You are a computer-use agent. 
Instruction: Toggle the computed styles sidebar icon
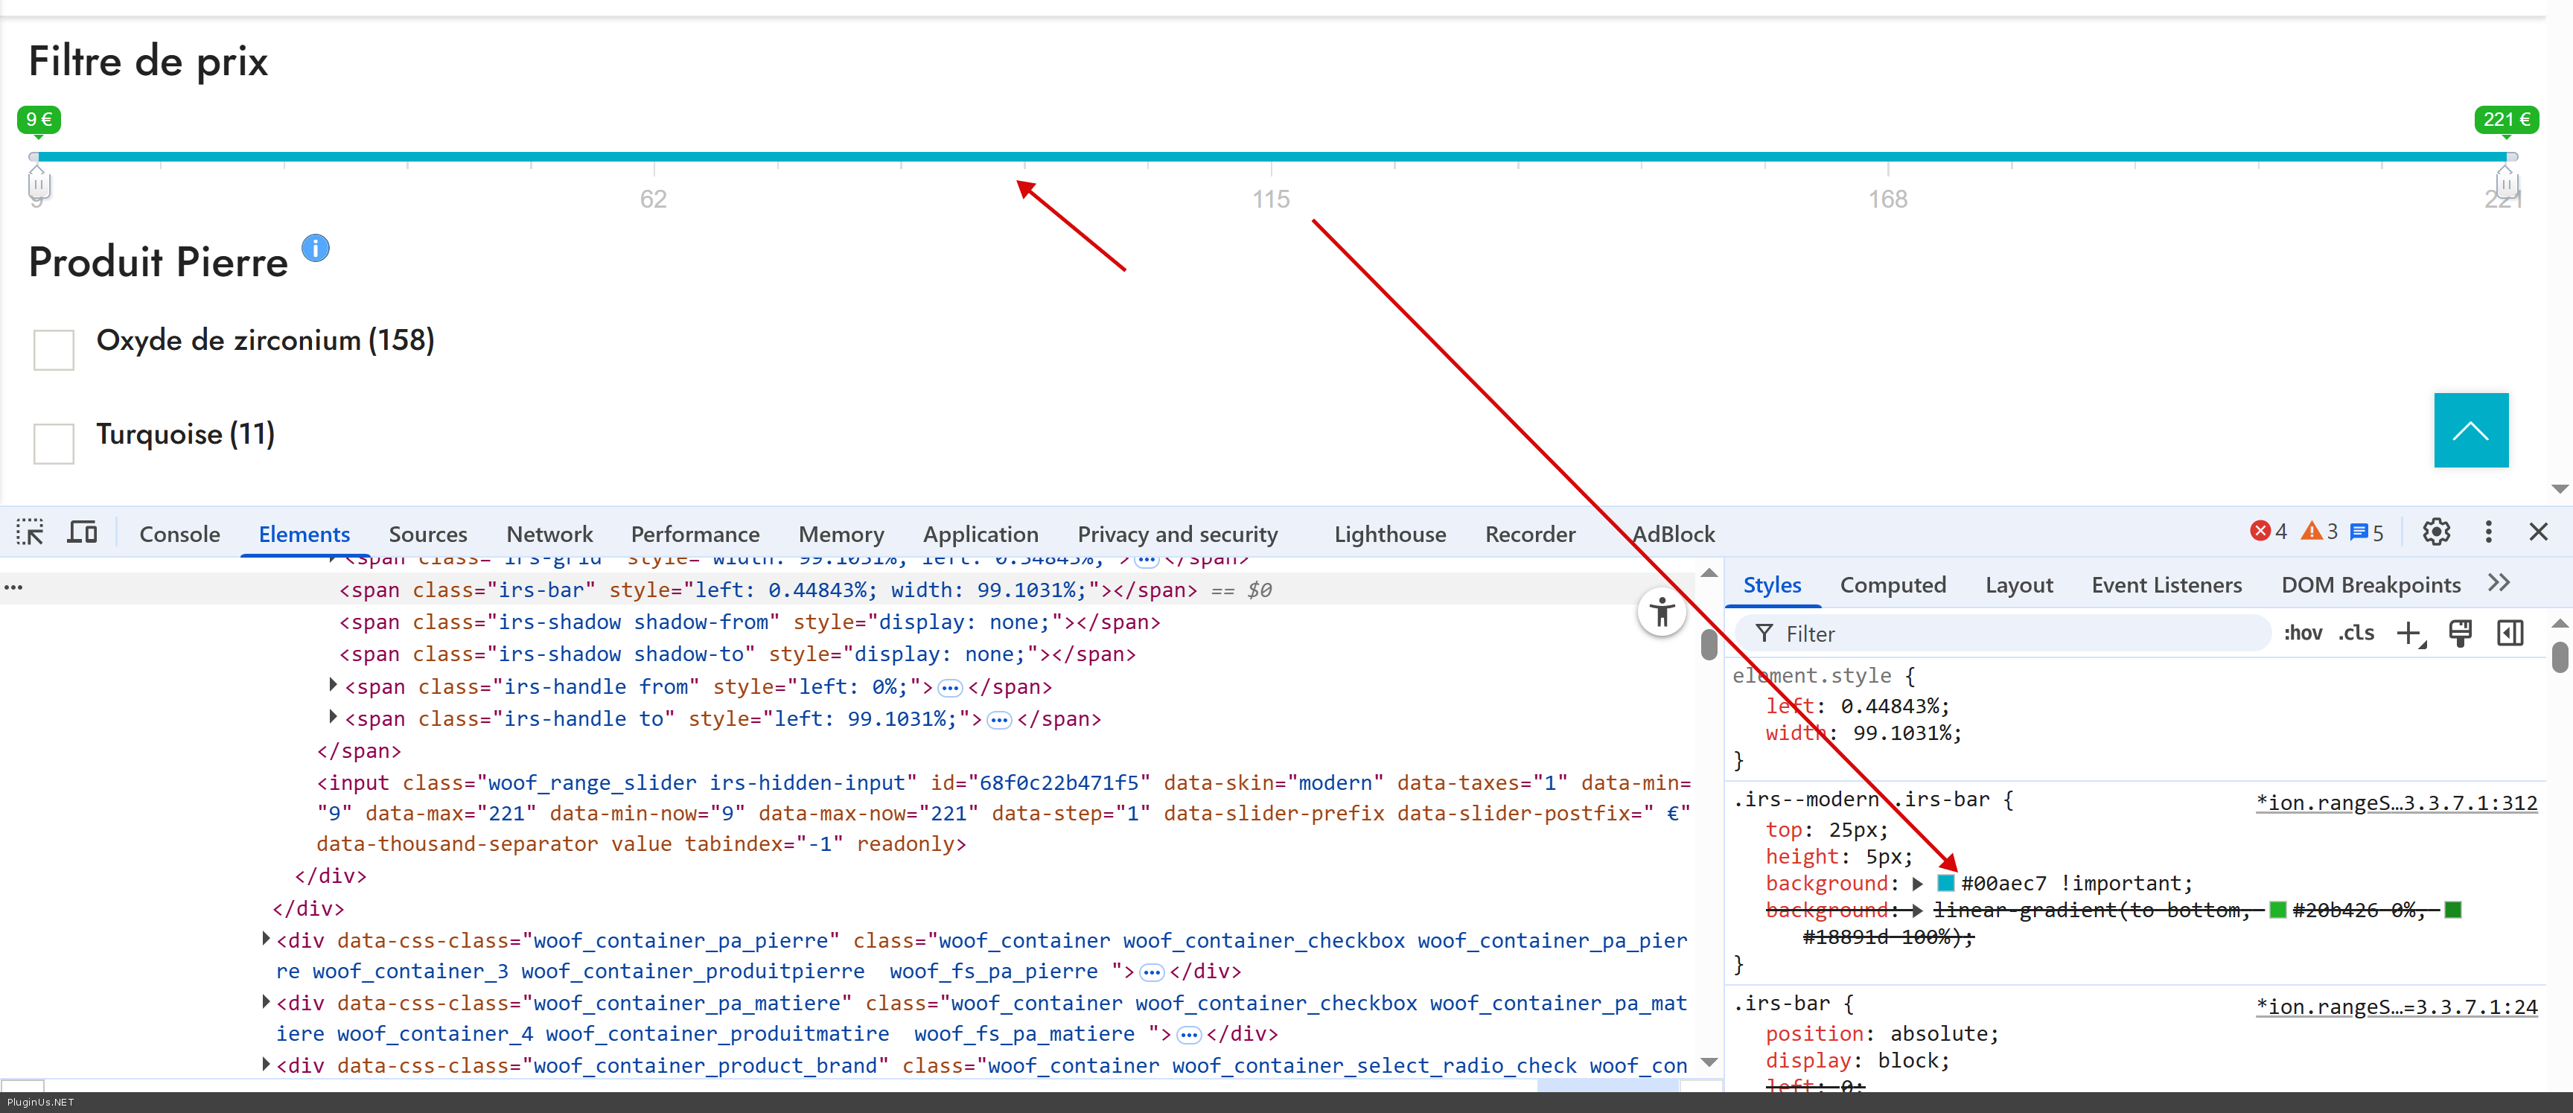(2509, 634)
